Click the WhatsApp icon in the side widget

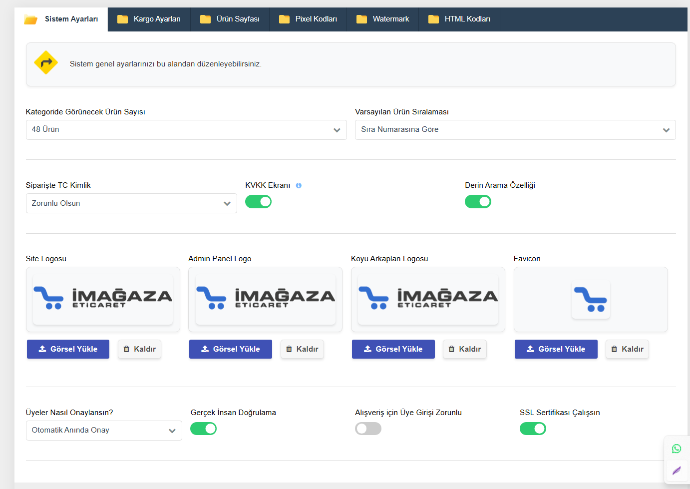[676, 449]
